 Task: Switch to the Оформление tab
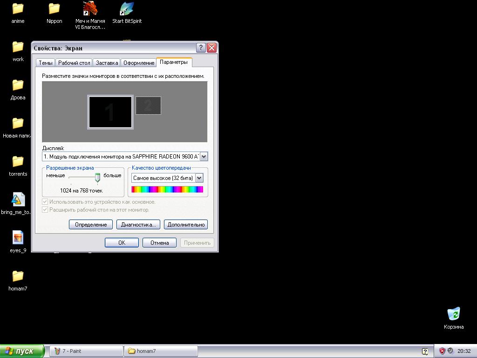click(x=139, y=63)
